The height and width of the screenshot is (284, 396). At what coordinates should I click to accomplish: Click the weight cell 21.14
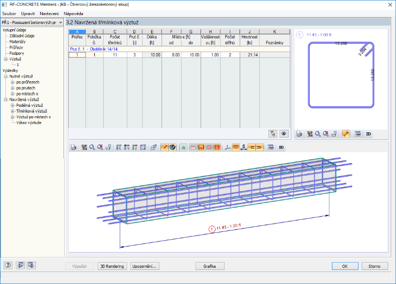tap(250, 55)
